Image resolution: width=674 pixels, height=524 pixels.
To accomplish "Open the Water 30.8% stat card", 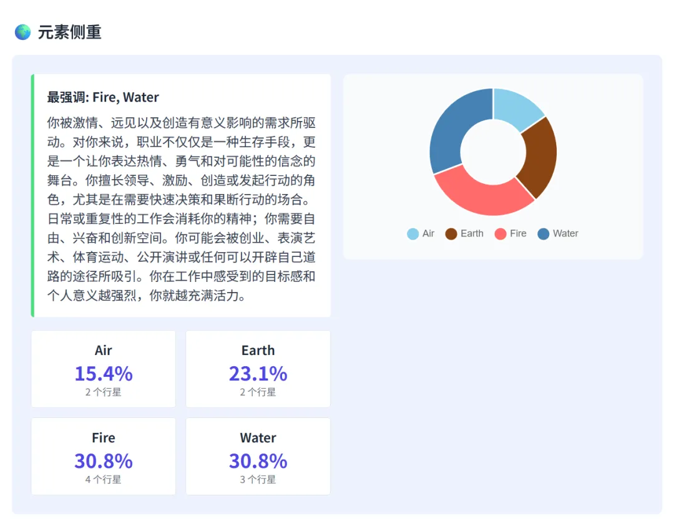I will click(258, 457).
